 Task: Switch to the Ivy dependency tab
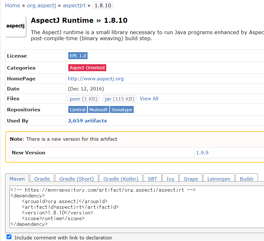tap(170, 179)
